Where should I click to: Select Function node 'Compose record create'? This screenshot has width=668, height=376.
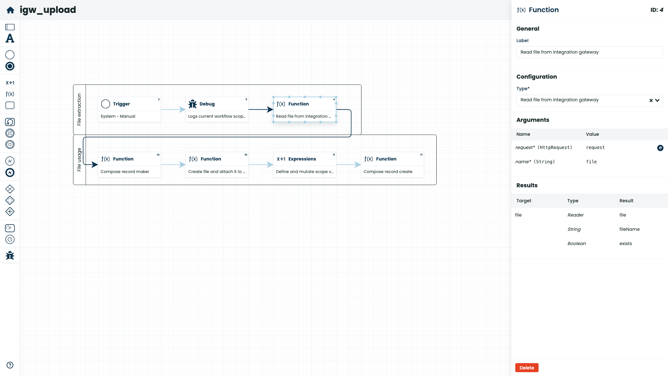(392, 165)
